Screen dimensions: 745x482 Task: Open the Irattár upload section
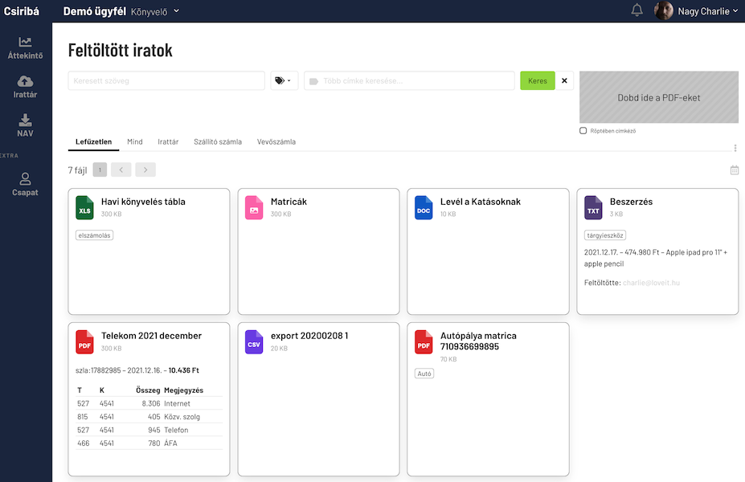[25, 87]
